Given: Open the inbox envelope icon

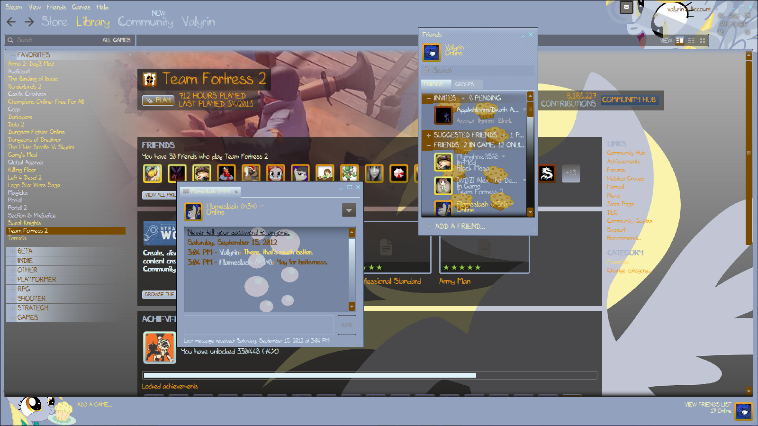Looking at the screenshot, I should pyautogui.click(x=626, y=7).
